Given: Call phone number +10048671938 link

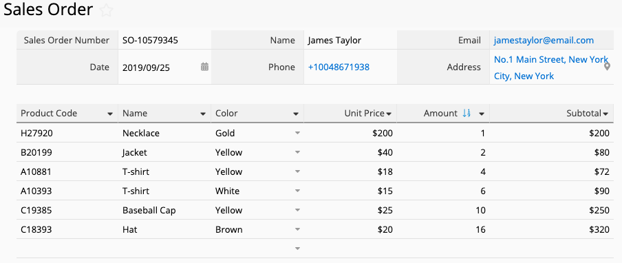Looking at the screenshot, I should click(x=339, y=67).
